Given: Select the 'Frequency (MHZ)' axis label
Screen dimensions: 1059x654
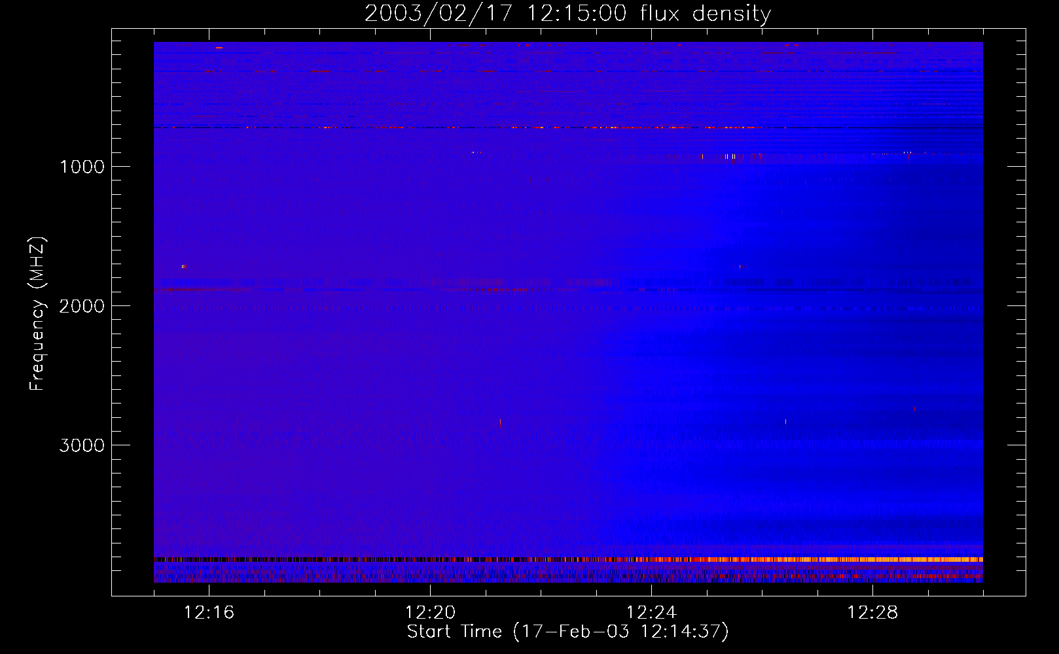Looking at the screenshot, I should (37, 314).
